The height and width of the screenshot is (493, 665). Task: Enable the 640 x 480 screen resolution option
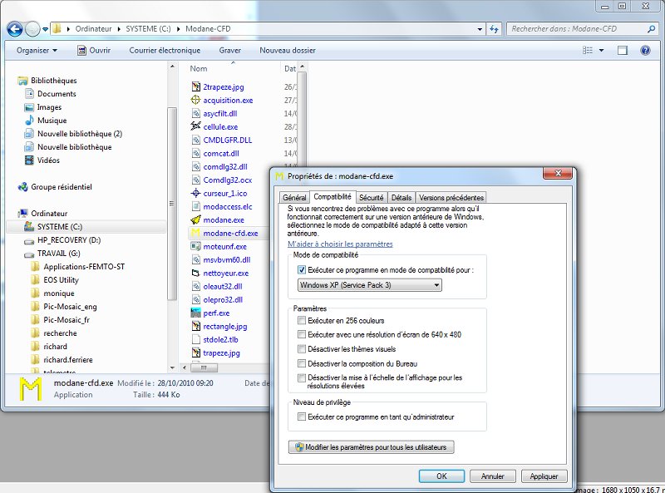(302, 334)
